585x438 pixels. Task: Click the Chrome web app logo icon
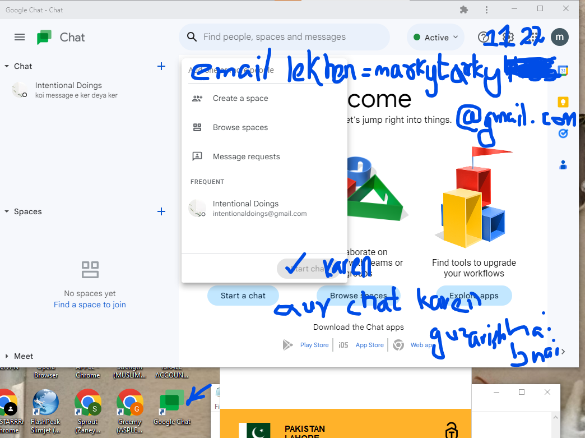pos(398,345)
